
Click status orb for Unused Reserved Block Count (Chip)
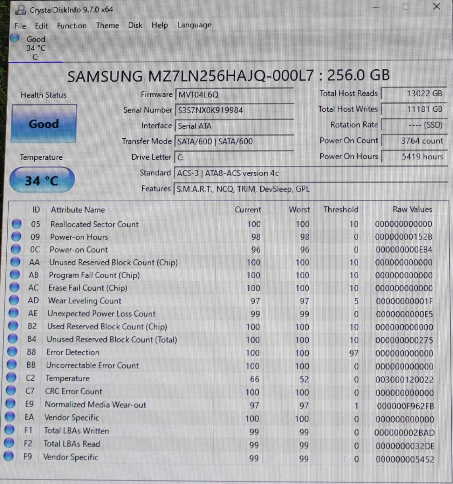[15, 262]
